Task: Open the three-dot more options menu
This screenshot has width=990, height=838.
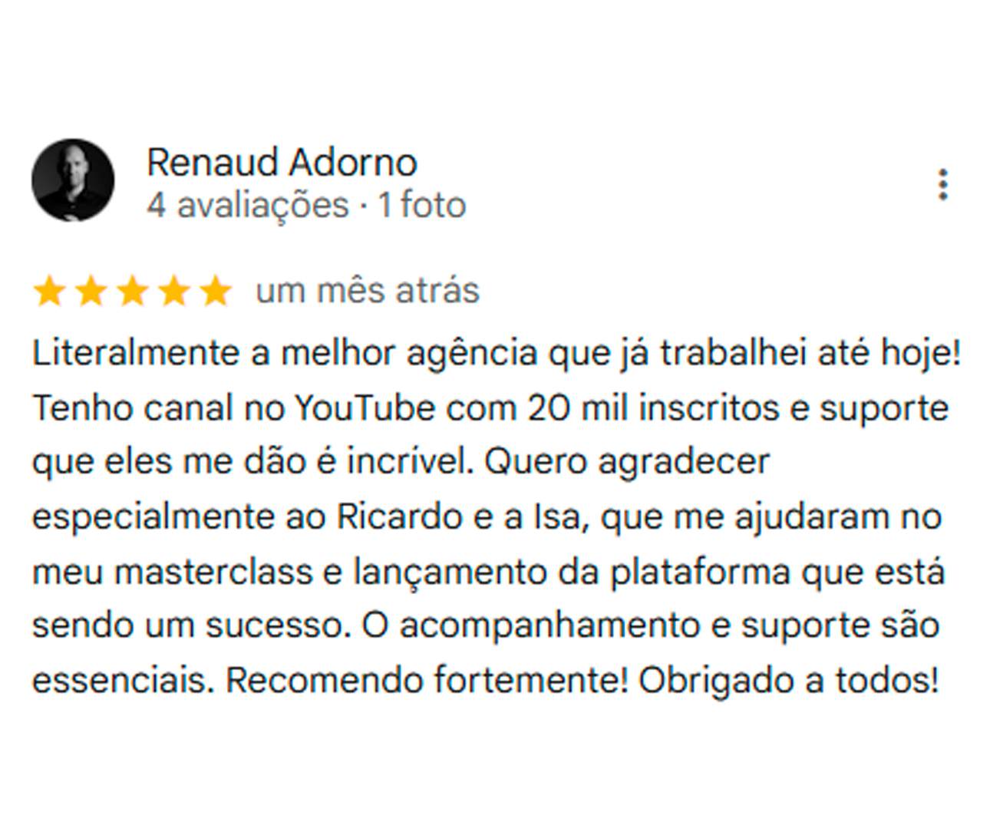Action: [x=942, y=185]
